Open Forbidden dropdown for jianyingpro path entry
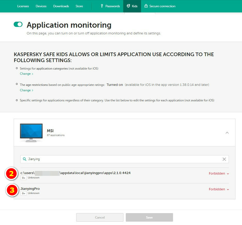The width and height of the screenshot is (242, 225). pyautogui.click(x=219, y=174)
